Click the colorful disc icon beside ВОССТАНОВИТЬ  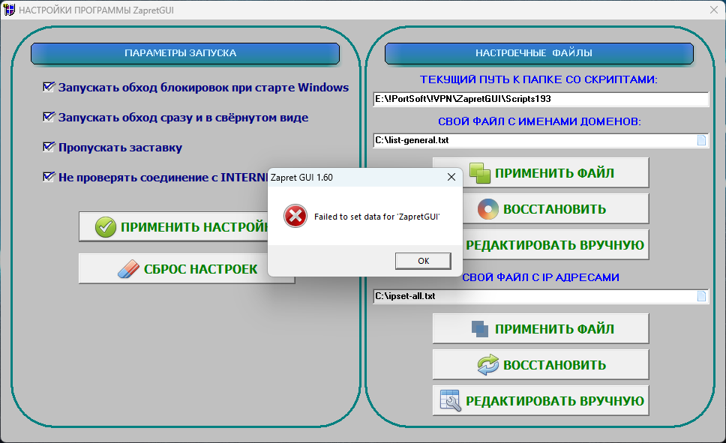[x=487, y=209]
